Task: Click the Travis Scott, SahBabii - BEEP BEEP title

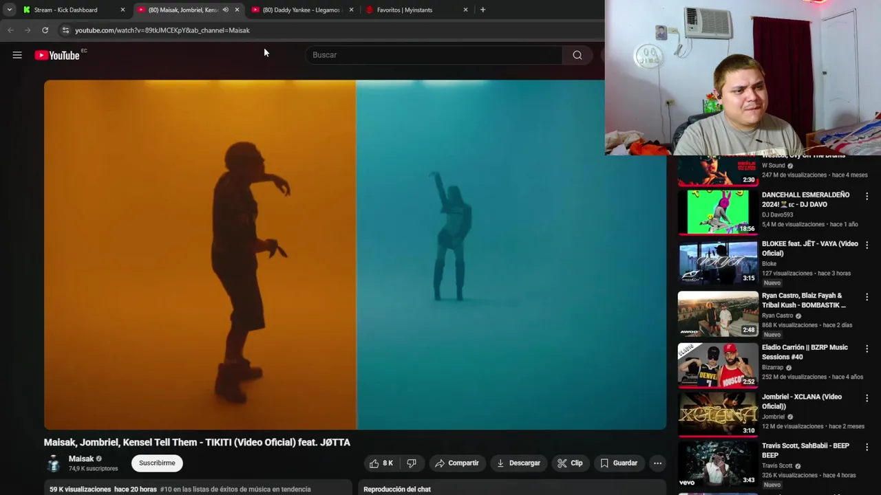Action: coord(806,450)
